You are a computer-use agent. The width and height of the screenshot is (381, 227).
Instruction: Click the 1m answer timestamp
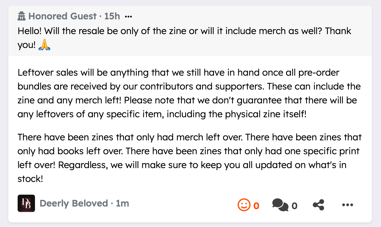click(x=122, y=203)
